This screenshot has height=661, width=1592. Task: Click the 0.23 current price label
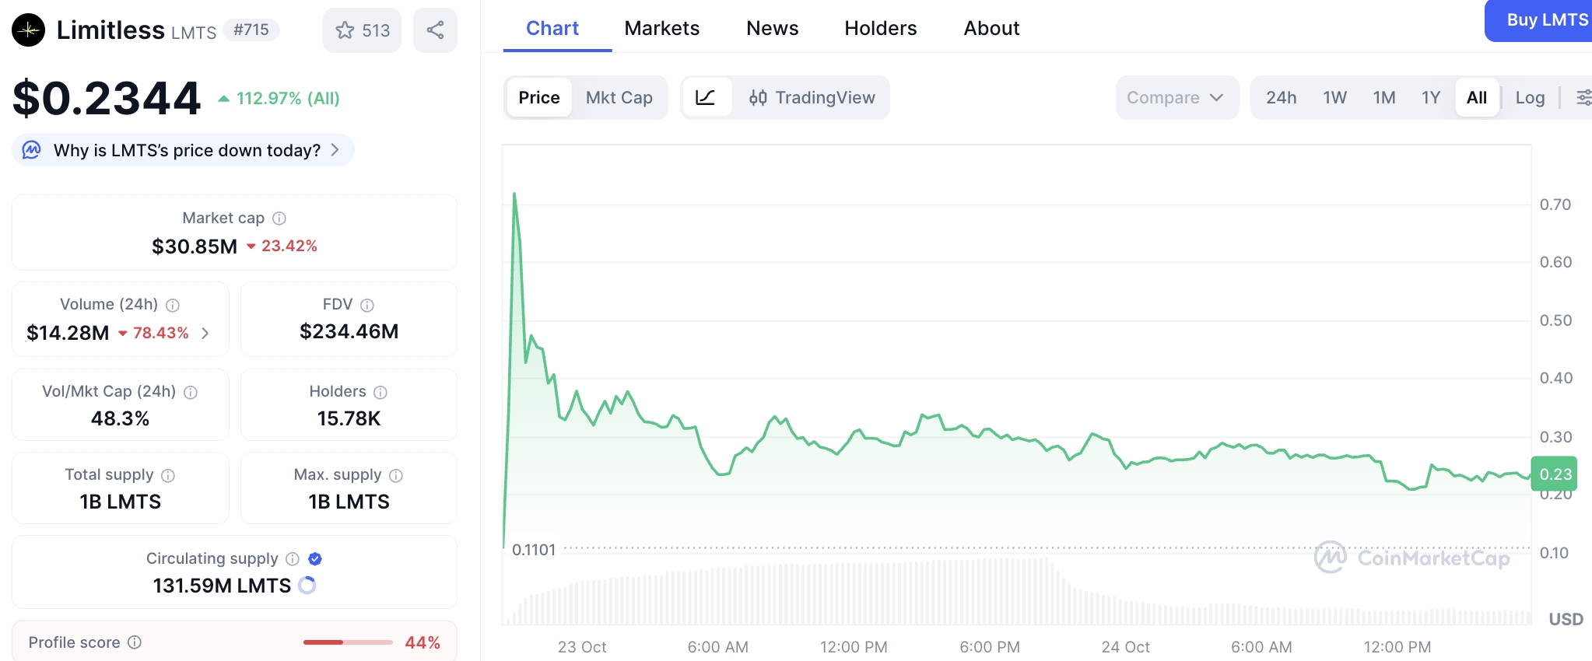click(1555, 474)
